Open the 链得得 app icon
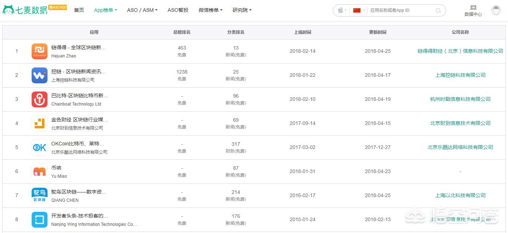Image resolution: width=508 pixels, height=233 pixels. click(x=40, y=51)
